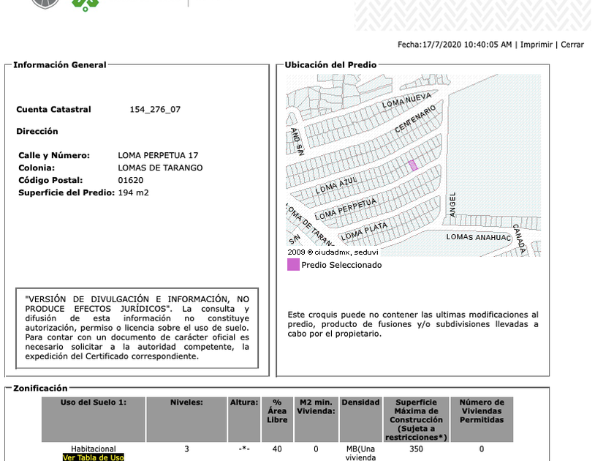Viewport: 614px width, 461px height.
Task: Click 'LOMA AZUL' street label on map
Action: [336, 185]
